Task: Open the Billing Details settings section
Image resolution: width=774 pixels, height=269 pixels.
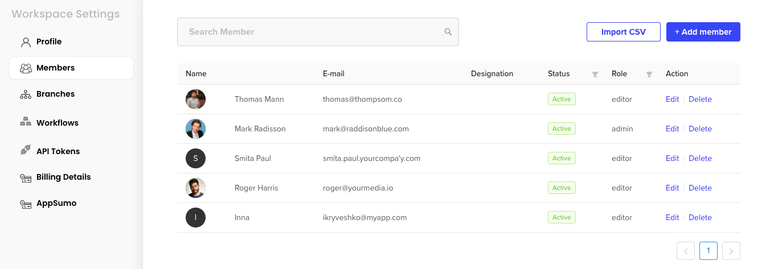Action: click(x=63, y=177)
